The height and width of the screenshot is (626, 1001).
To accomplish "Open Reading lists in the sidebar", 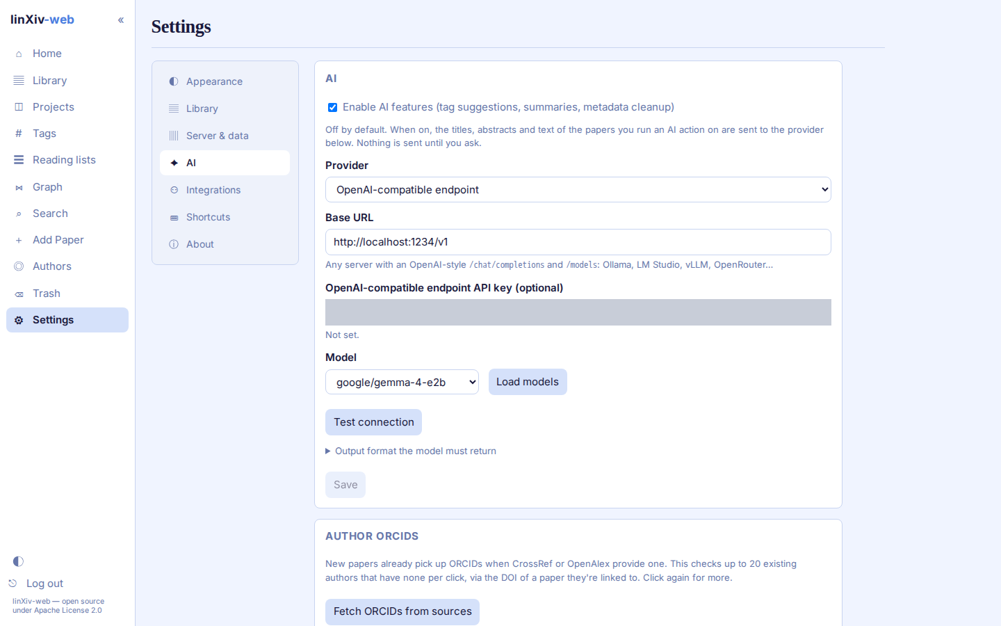I will pos(67,160).
